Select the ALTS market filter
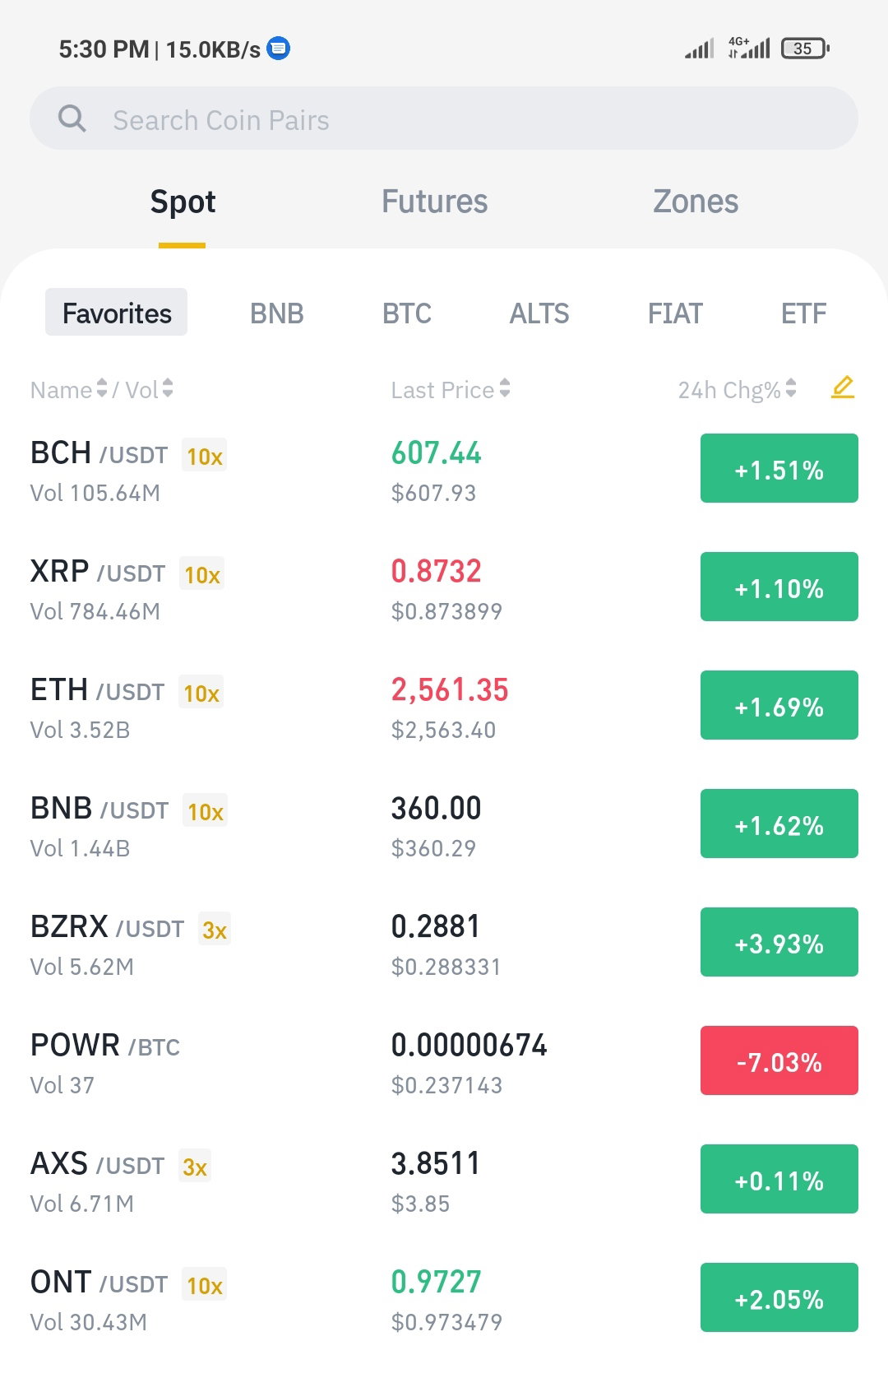Image resolution: width=888 pixels, height=1378 pixels. coord(539,313)
